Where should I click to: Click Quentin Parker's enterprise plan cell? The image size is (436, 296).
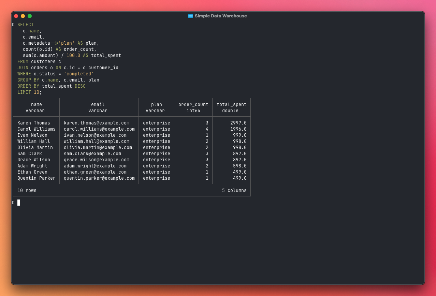(x=157, y=178)
